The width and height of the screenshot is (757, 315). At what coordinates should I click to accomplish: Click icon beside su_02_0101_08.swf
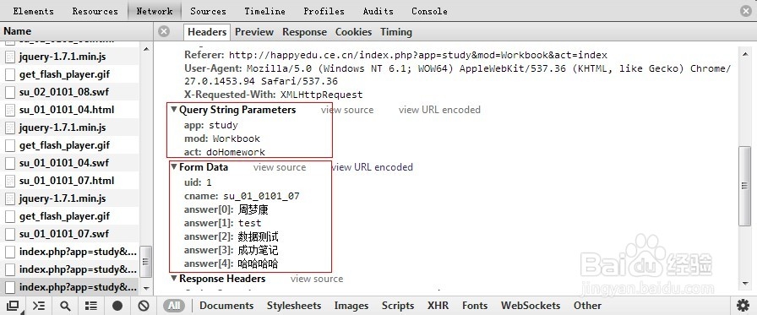pyautogui.click(x=10, y=92)
